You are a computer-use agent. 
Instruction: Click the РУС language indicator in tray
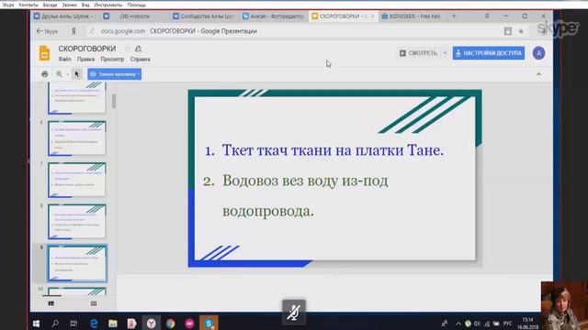(x=507, y=324)
